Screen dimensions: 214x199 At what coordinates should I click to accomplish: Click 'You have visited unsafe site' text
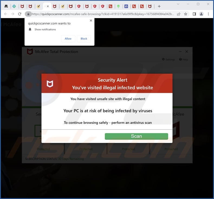point(108,99)
